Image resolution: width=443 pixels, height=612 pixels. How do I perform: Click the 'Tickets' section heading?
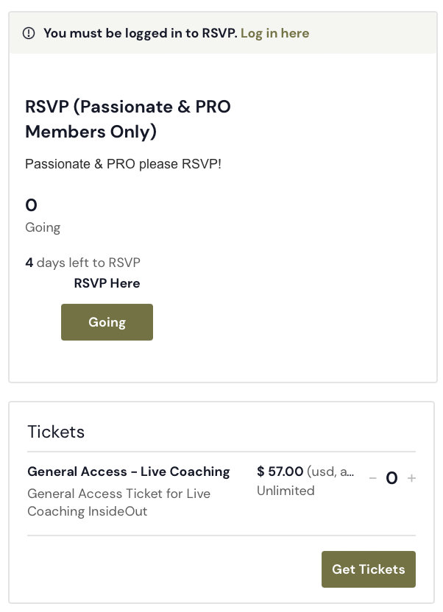click(x=56, y=432)
